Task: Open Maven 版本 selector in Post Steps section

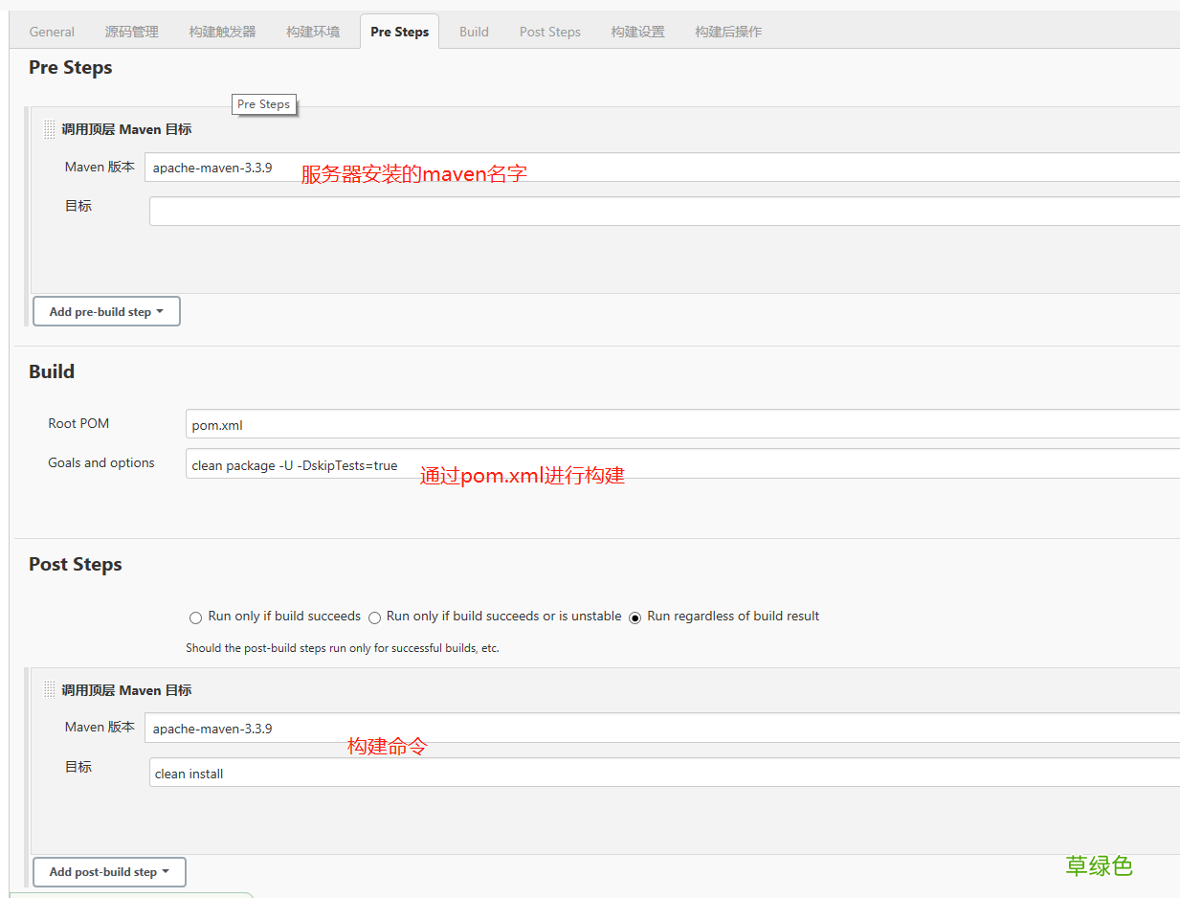Action: pyautogui.click(x=660, y=729)
